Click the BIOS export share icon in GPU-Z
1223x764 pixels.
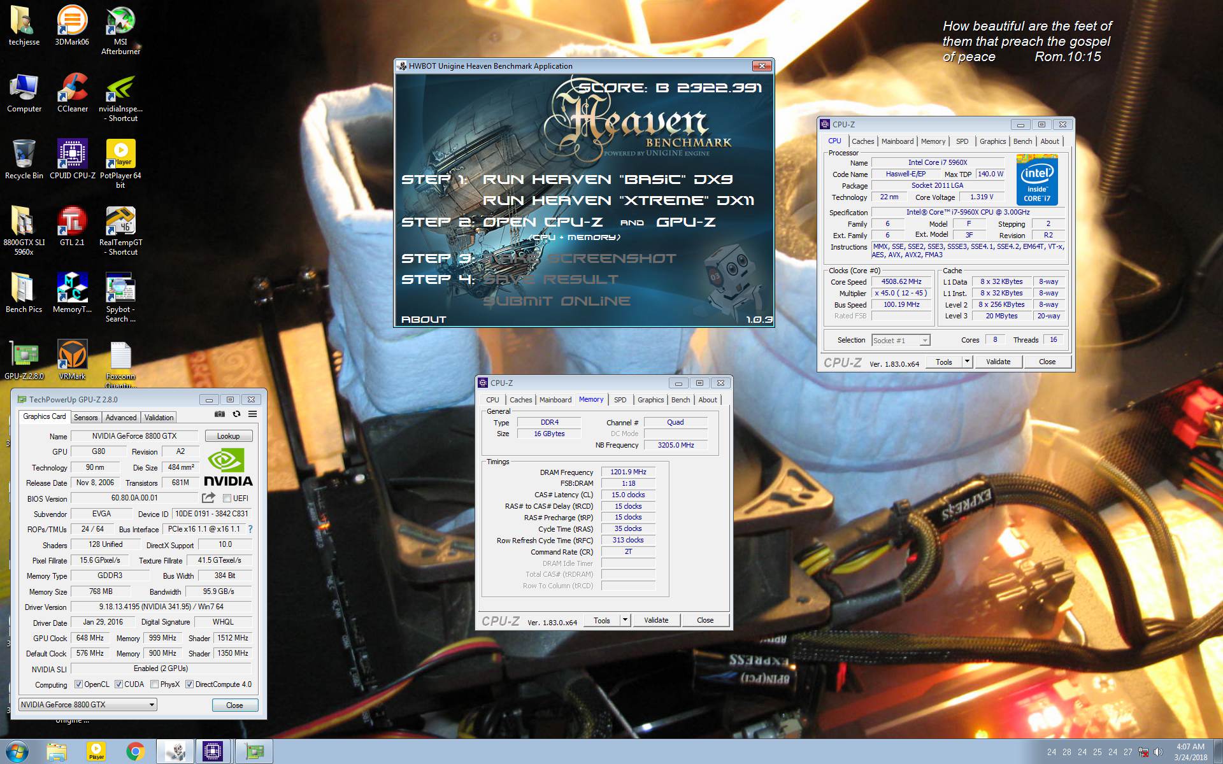coord(208,498)
